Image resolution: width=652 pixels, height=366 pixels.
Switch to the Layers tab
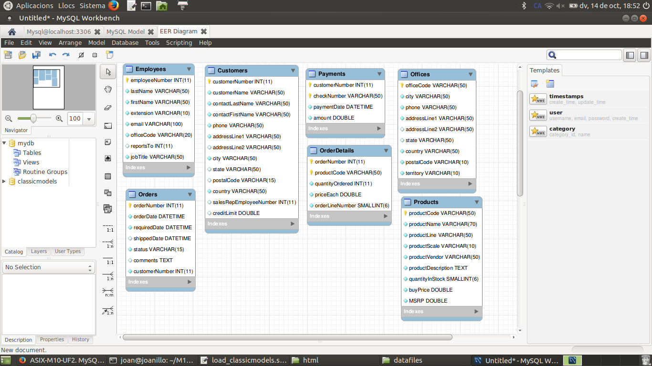tap(39, 251)
